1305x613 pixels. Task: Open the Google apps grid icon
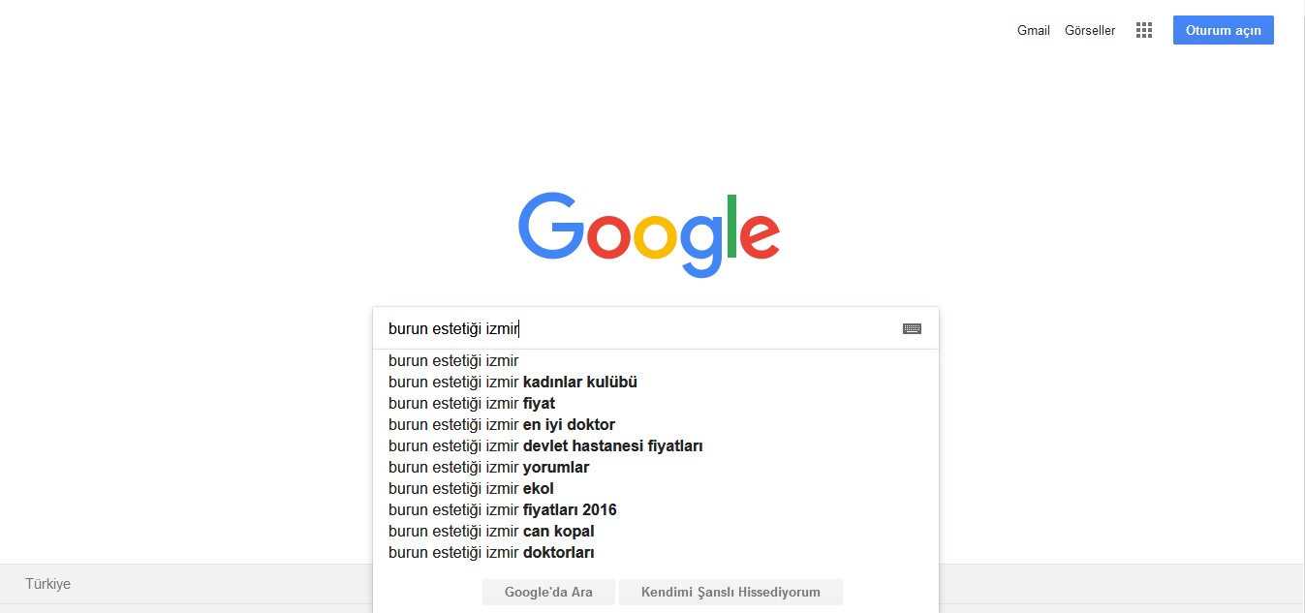(1144, 30)
